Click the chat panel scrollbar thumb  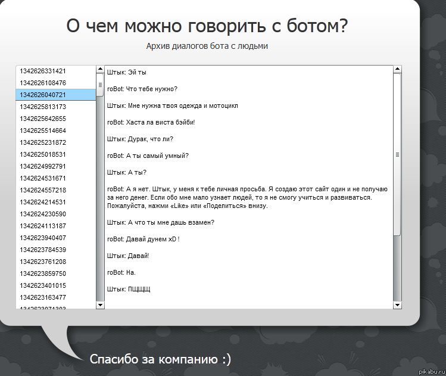pos(397,154)
